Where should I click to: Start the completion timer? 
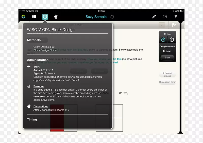(x=167, y=57)
